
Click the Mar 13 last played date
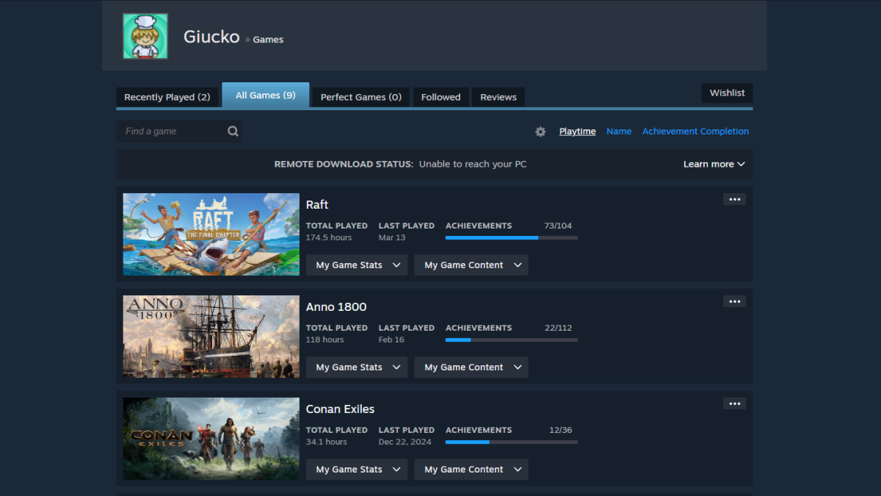point(392,238)
